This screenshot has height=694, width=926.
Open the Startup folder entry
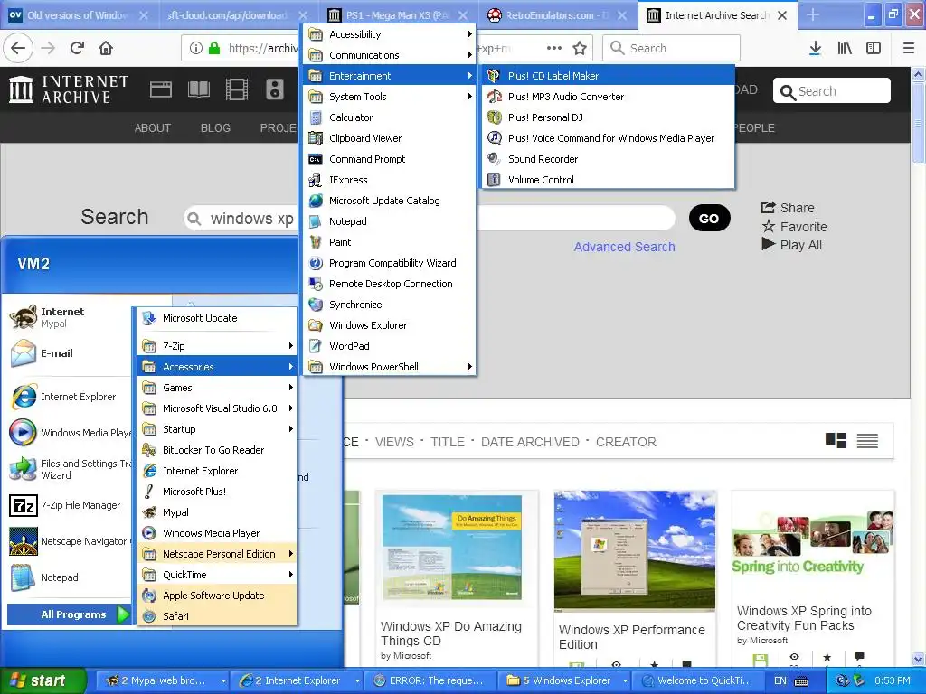click(x=217, y=429)
